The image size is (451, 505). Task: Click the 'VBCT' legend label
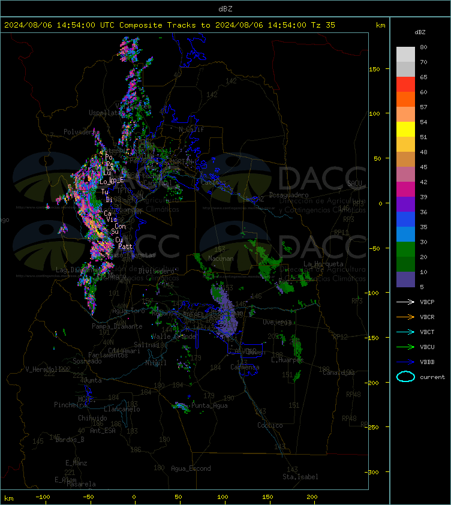[427, 332]
